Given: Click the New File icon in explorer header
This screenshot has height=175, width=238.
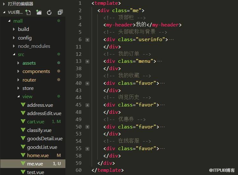Looking at the screenshot, I should [28, 12].
